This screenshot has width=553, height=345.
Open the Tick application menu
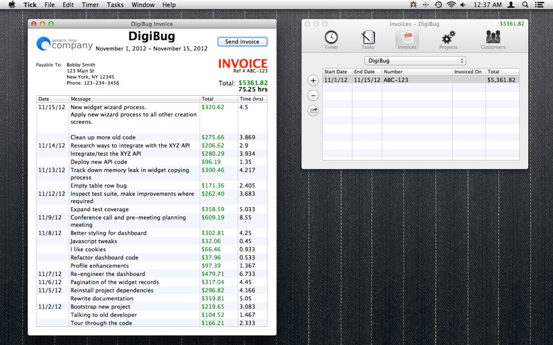30,5
